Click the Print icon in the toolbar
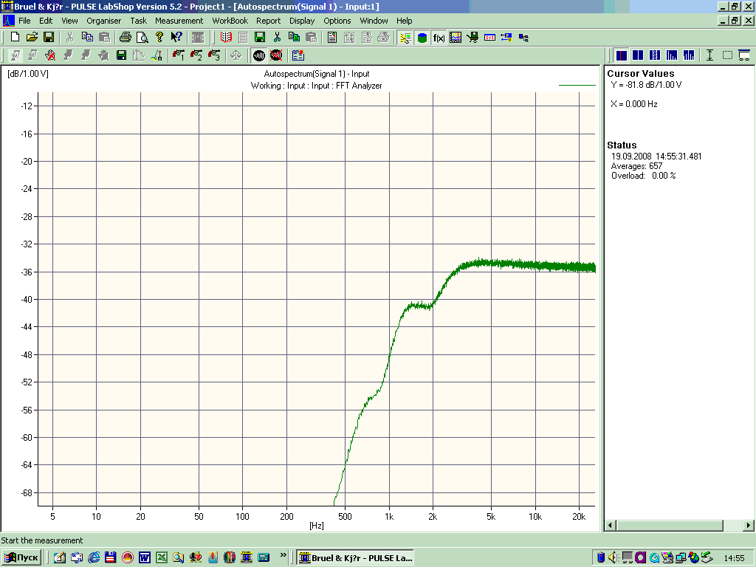Screen dimensions: 756x567 [126, 37]
